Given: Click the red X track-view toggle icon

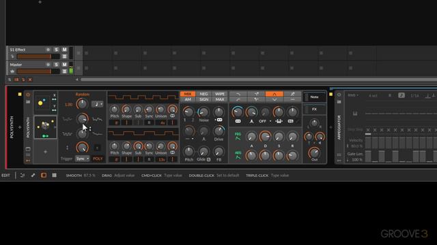Looking at the screenshot, I should (x=30, y=80).
